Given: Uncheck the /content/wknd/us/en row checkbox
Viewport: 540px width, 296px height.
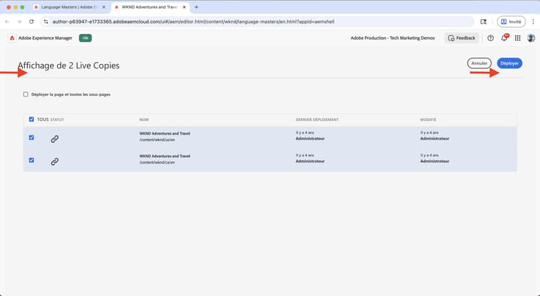Looking at the screenshot, I should [x=32, y=138].
